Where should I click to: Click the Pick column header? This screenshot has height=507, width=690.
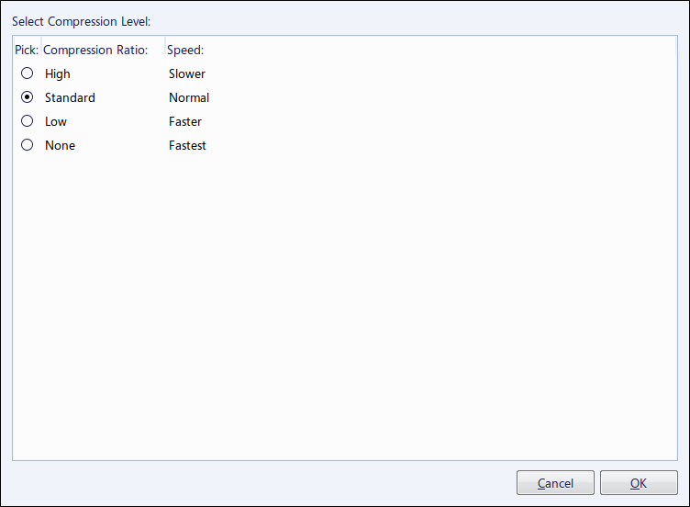click(x=27, y=50)
